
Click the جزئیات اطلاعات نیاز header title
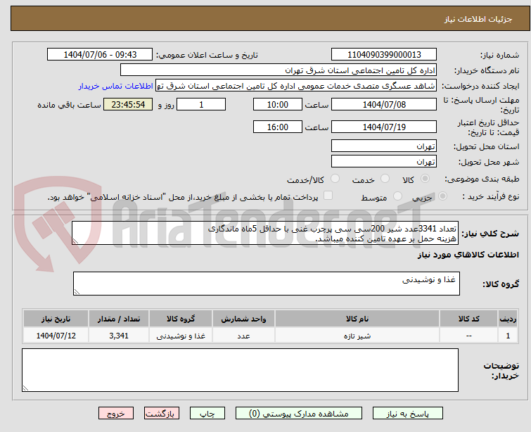coord(478,19)
